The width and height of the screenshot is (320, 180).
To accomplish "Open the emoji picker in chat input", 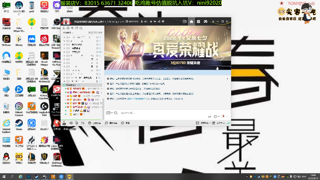I will (116, 113).
